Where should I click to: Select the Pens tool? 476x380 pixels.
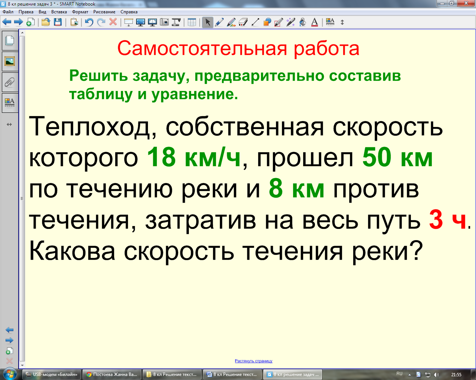pos(219,22)
